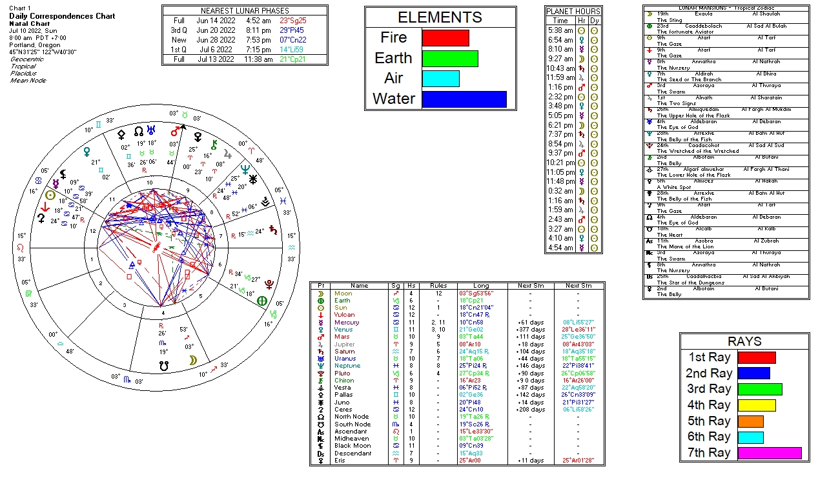Select the blue Water element bar
Screen dimensions: 818x478
pos(464,99)
